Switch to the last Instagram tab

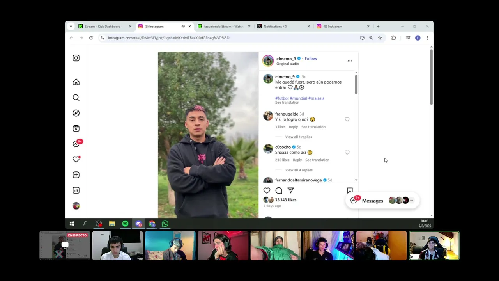click(342, 26)
